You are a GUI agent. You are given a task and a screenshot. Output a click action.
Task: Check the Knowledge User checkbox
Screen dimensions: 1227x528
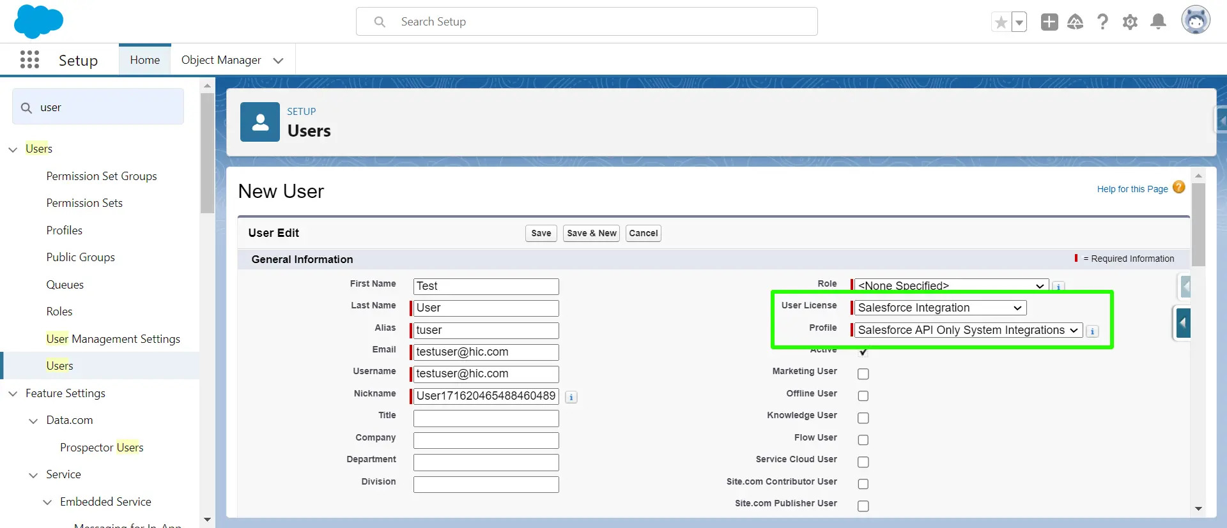[863, 418]
